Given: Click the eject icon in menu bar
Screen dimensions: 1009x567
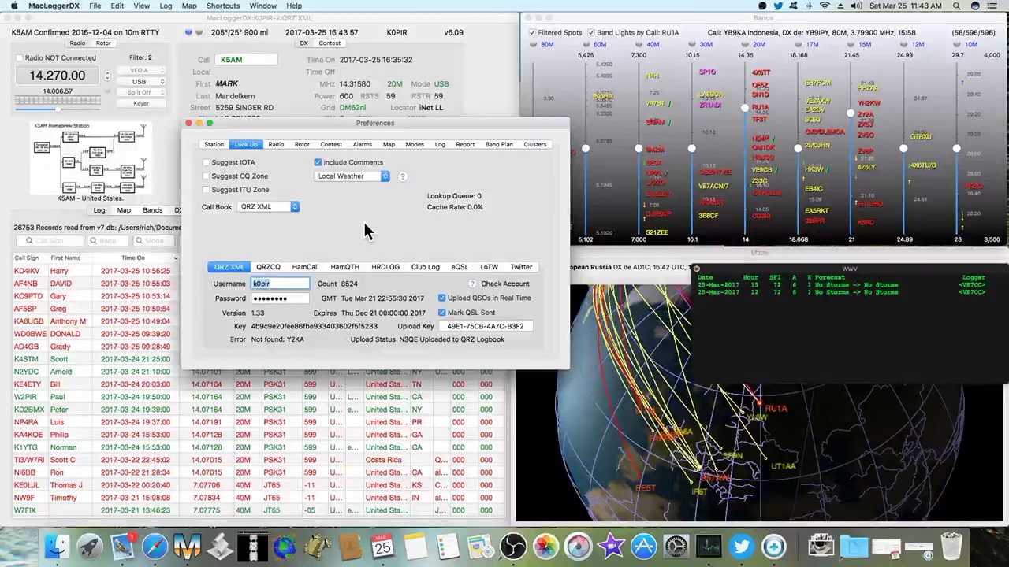Looking at the screenshot, I should coord(840,6).
